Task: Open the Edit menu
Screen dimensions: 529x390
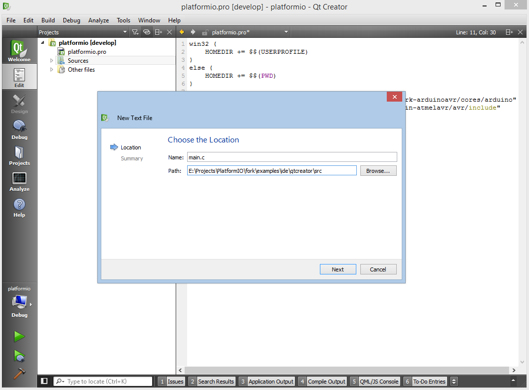Action: pos(28,20)
